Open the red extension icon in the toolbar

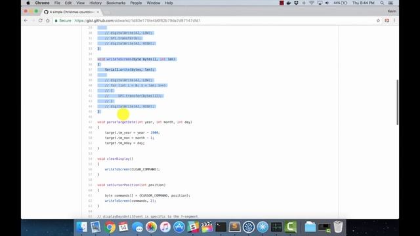click(x=387, y=20)
